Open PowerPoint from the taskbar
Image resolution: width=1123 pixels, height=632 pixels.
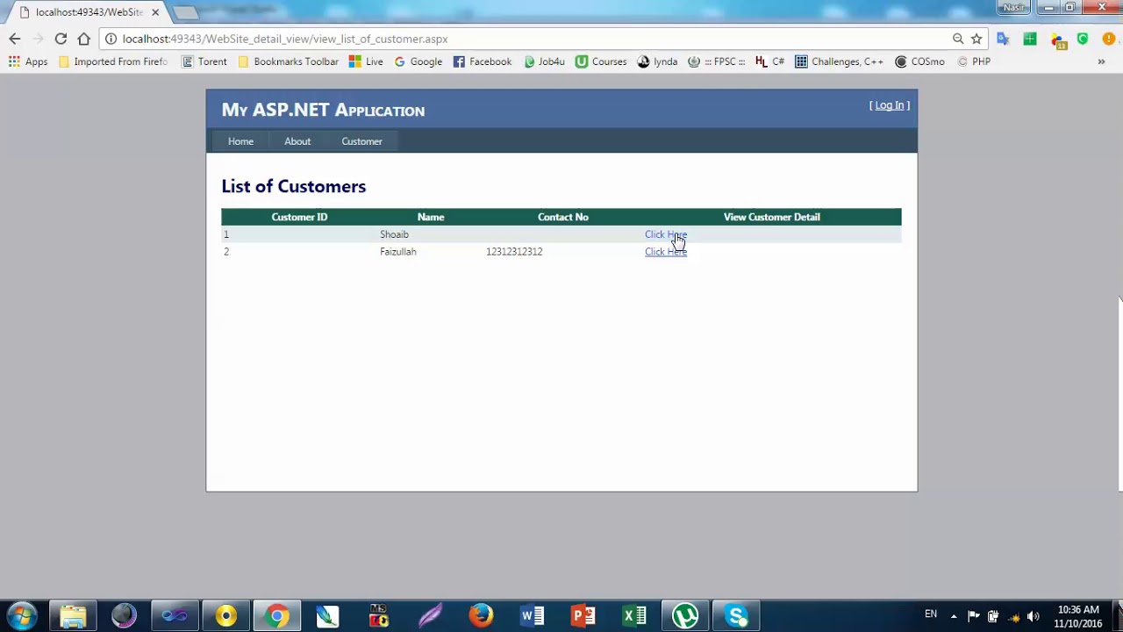pos(583,616)
